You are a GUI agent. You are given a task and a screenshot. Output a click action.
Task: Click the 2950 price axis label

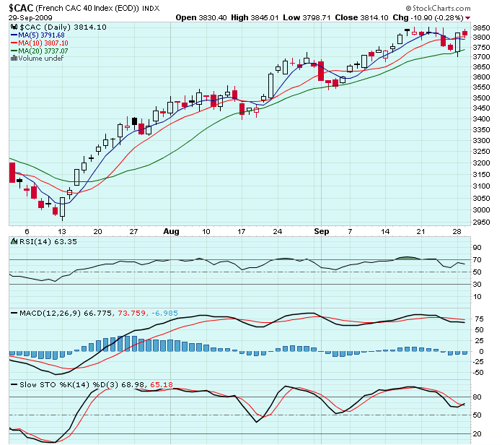[481, 222]
